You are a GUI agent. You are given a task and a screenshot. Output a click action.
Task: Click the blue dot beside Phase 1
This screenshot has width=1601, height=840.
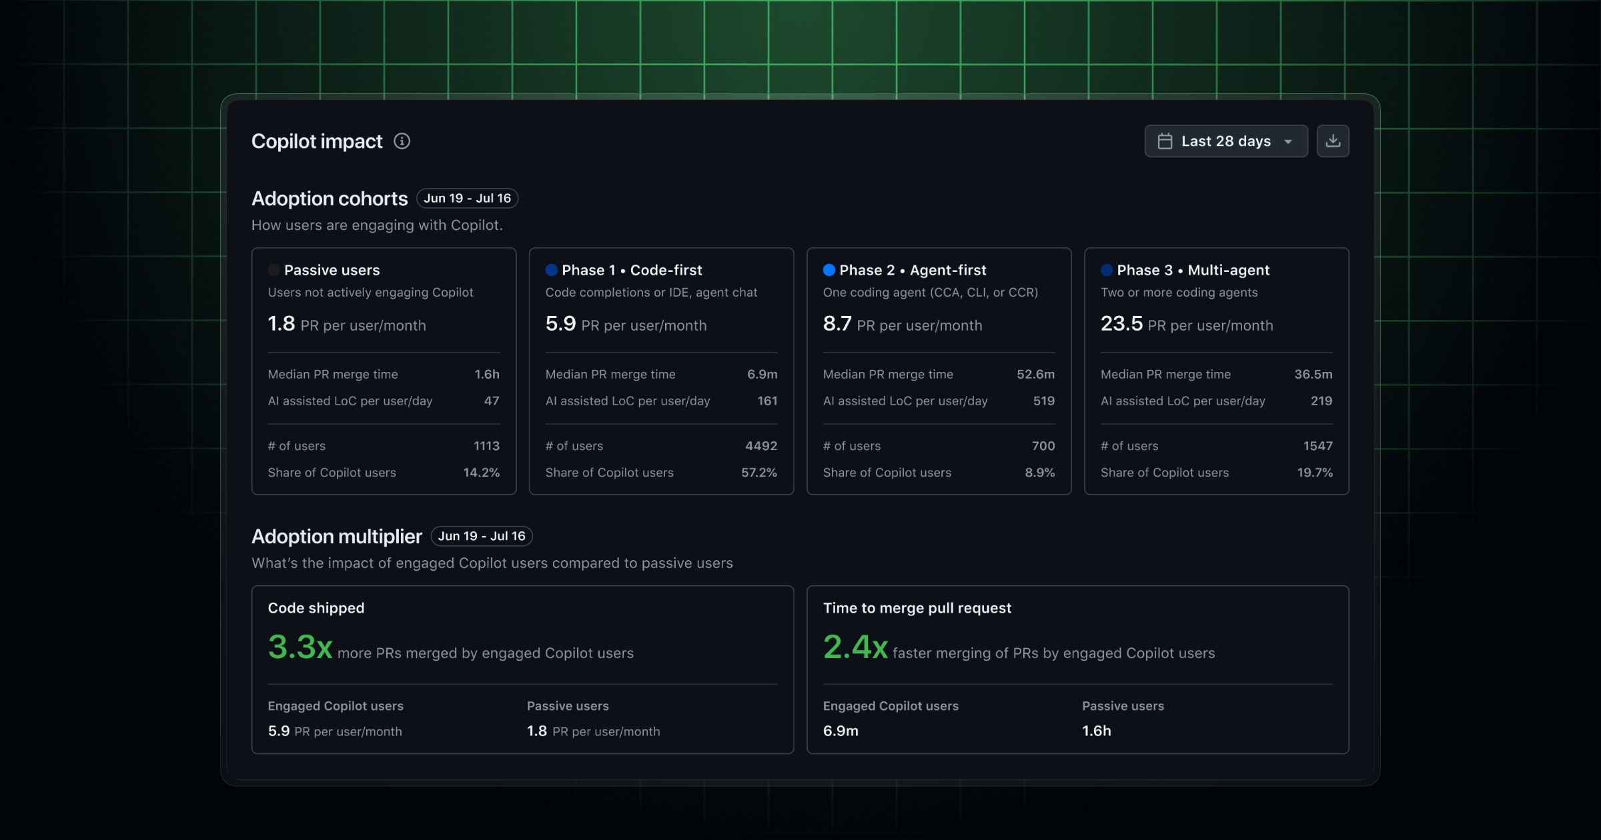[551, 270]
